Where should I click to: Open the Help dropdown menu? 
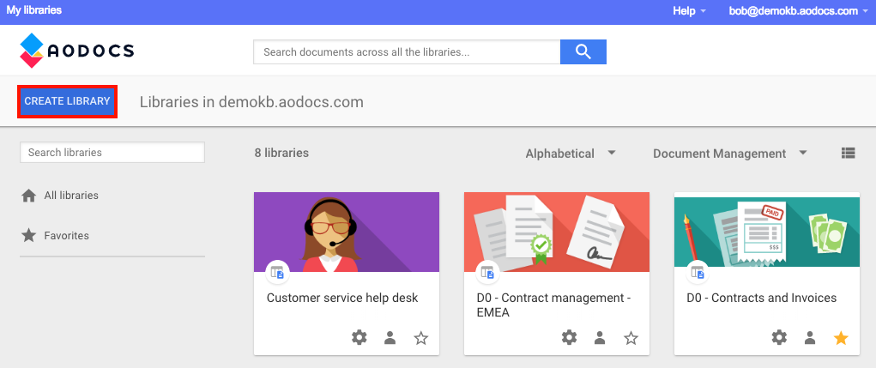pos(690,11)
